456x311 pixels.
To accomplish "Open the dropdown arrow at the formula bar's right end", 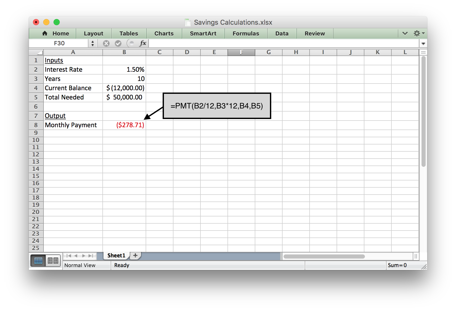I will click(423, 43).
